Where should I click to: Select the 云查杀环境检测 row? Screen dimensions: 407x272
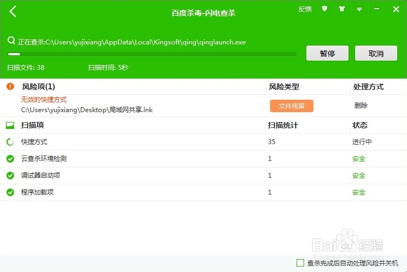[x=203, y=159]
